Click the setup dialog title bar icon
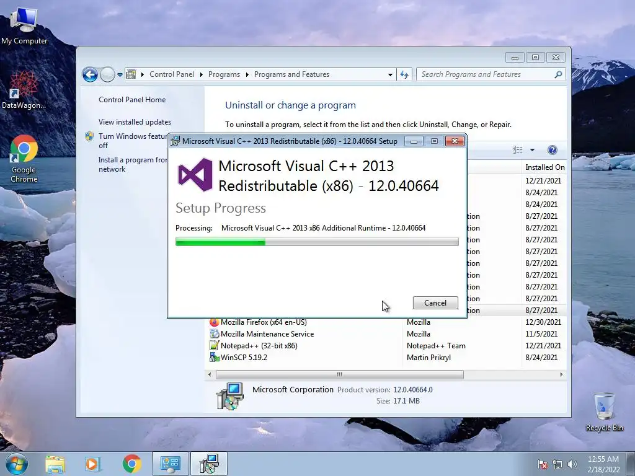This screenshot has width=635, height=476. pos(175,141)
